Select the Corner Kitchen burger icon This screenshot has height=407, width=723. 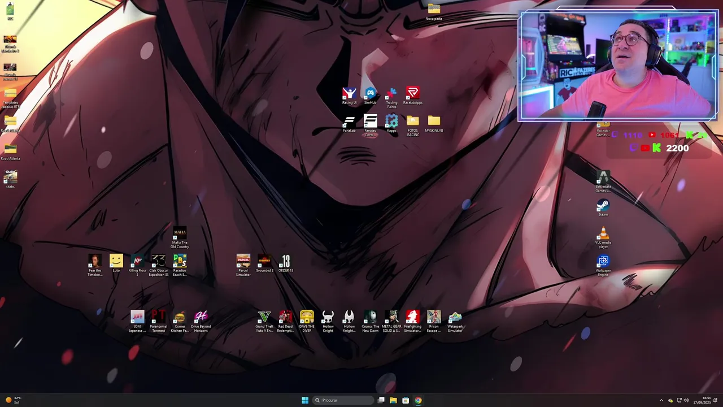(x=180, y=322)
